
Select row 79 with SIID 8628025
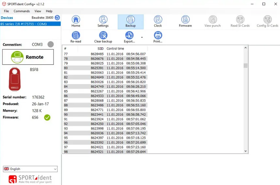click(105, 63)
